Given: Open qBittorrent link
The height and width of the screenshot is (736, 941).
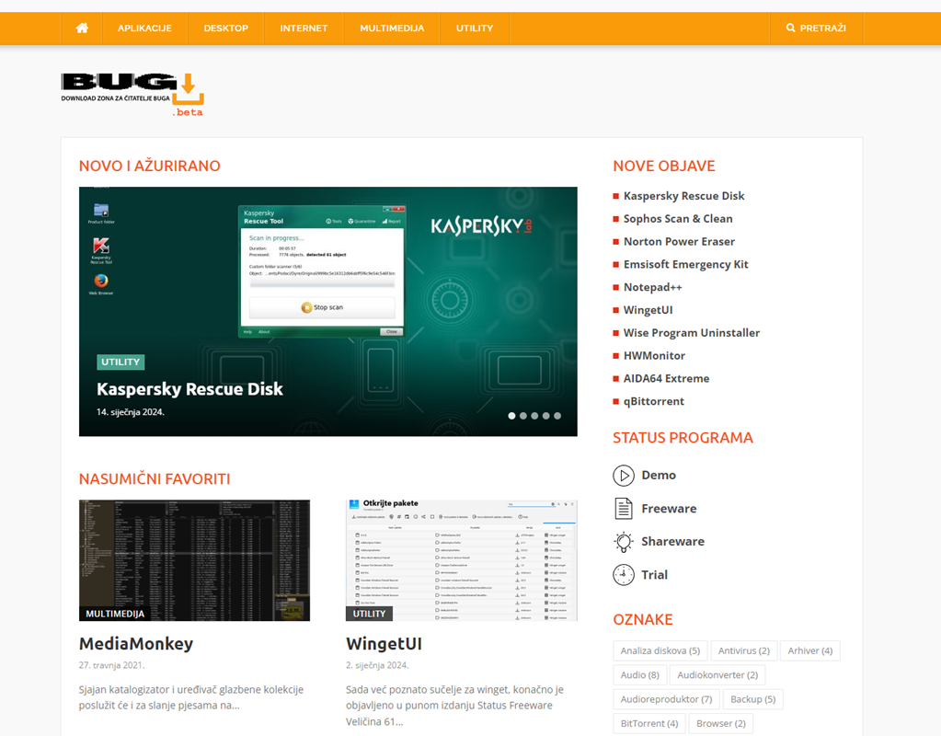Looking at the screenshot, I should pyautogui.click(x=653, y=401).
